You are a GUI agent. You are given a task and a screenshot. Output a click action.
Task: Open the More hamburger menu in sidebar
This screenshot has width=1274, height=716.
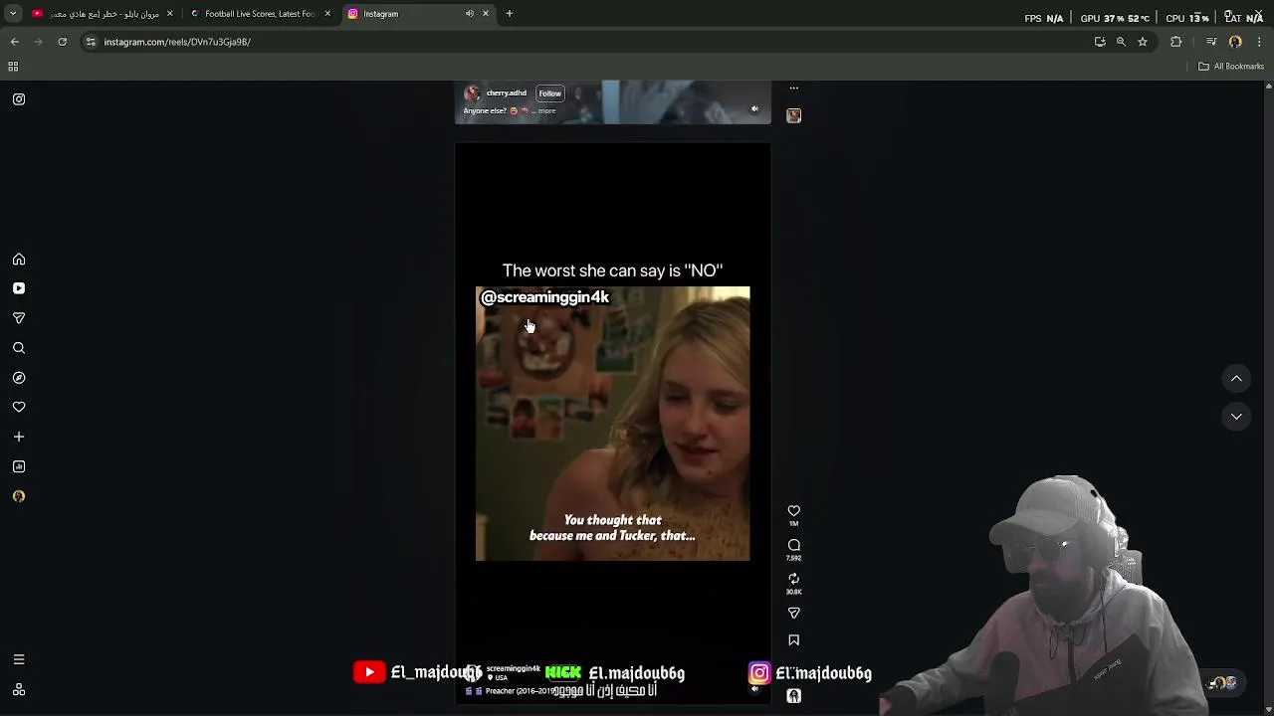19,659
